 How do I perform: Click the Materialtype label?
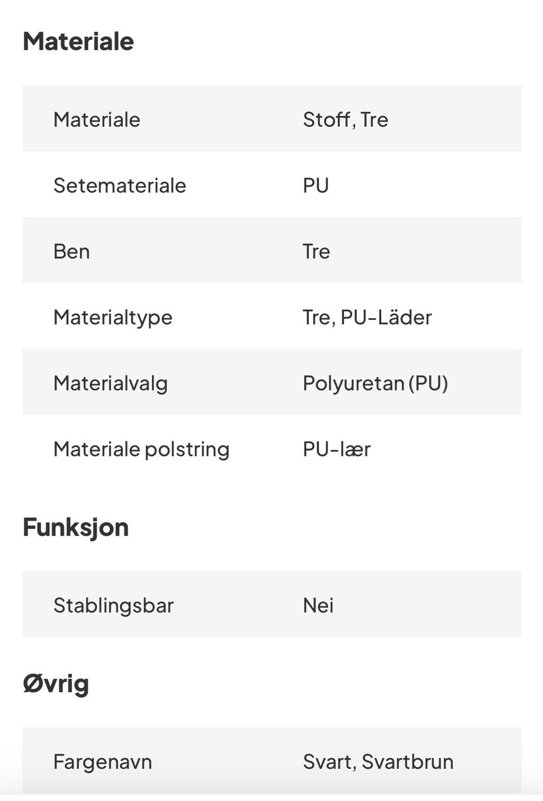coord(113,318)
